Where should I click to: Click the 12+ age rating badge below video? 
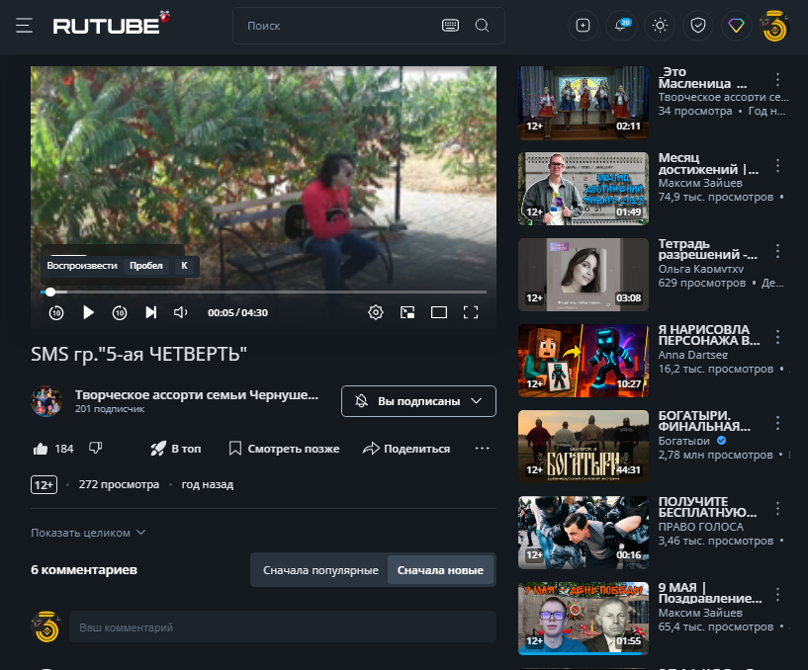point(44,484)
